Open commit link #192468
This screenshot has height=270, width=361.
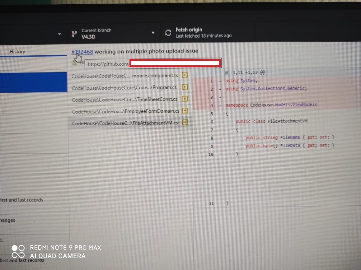point(82,52)
